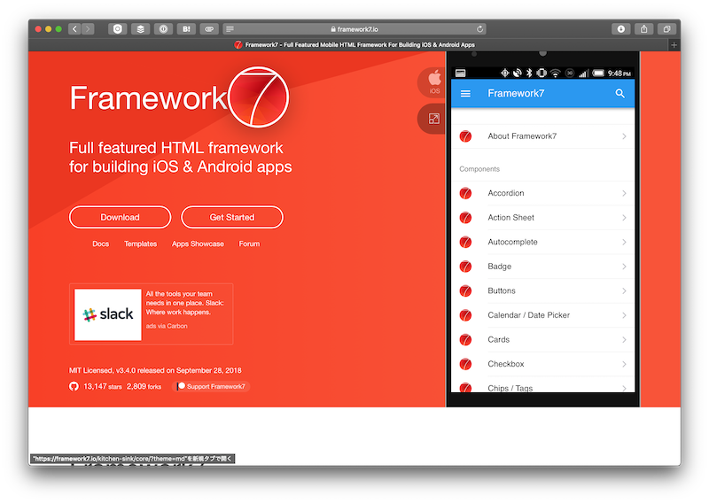Open the stacked layers extension icon
Viewport: 709px width, 503px height.
141,29
